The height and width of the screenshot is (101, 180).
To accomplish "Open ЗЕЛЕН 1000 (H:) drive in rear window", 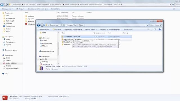I will pos(11,63).
